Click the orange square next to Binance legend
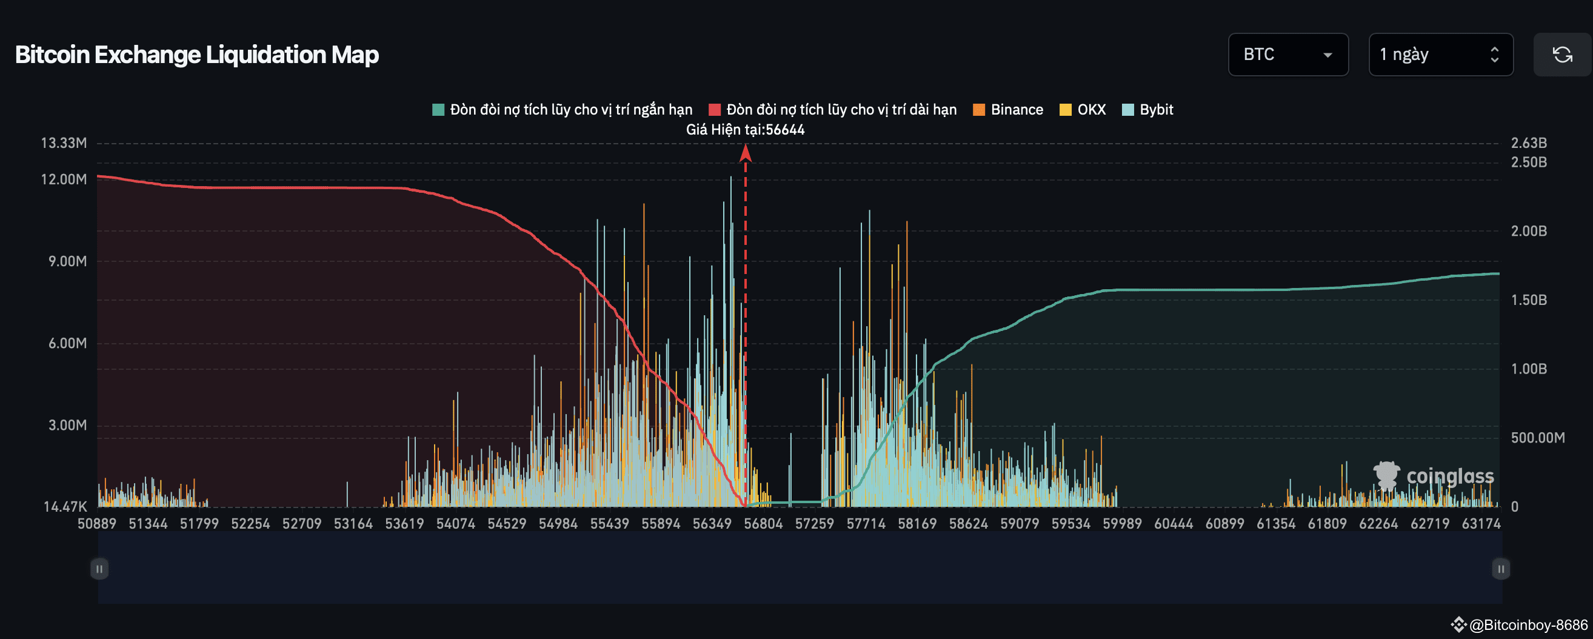 [979, 109]
